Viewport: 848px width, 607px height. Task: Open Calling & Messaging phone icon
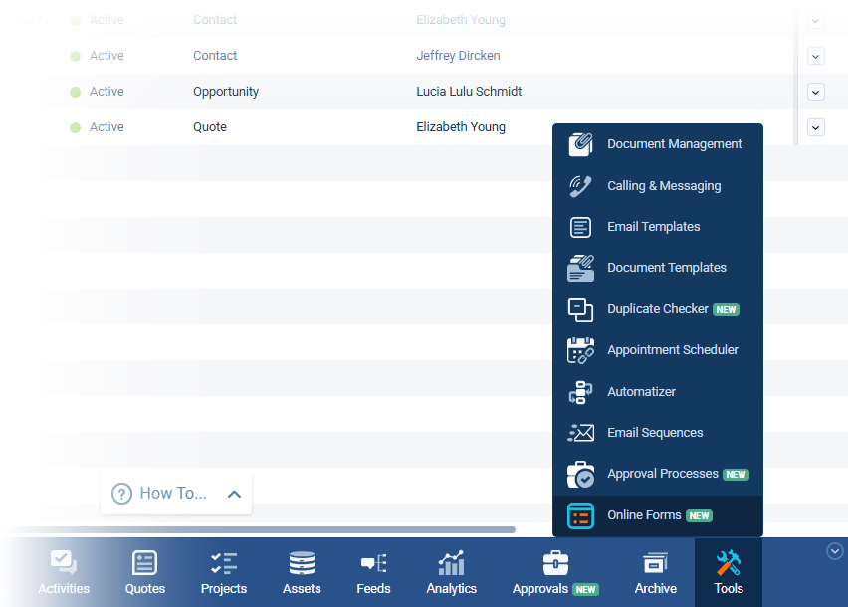tap(580, 186)
